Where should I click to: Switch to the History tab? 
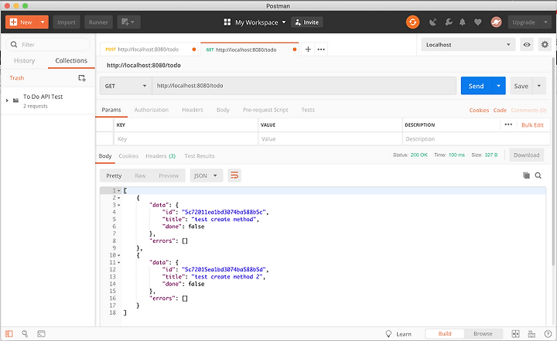pyautogui.click(x=24, y=60)
